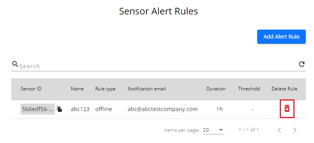The image size is (314, 143).
Task: Click the Notification email column header
Action: pyautogui.click(x=147, y=89)
